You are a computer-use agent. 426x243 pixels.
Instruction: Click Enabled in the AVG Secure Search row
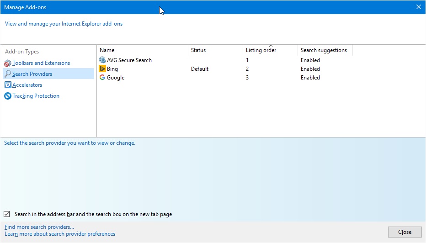tap(310, 60)
